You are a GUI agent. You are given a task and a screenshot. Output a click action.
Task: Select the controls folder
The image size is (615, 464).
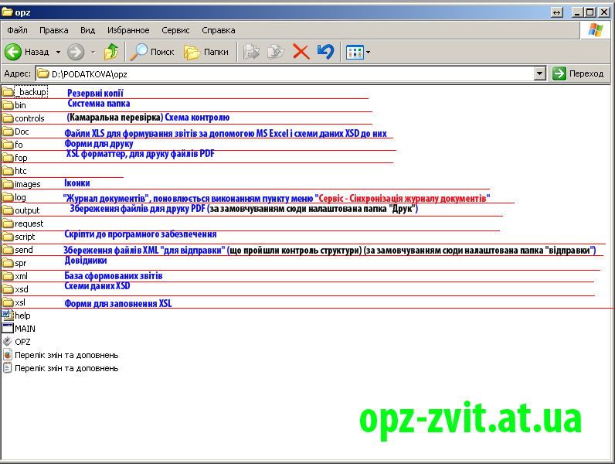[23, 118]
